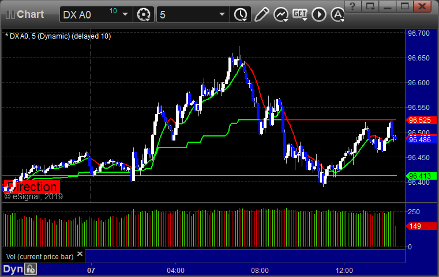
Task: Click the delayed 10 indicator in symbol box
Action: coord(113,11)
